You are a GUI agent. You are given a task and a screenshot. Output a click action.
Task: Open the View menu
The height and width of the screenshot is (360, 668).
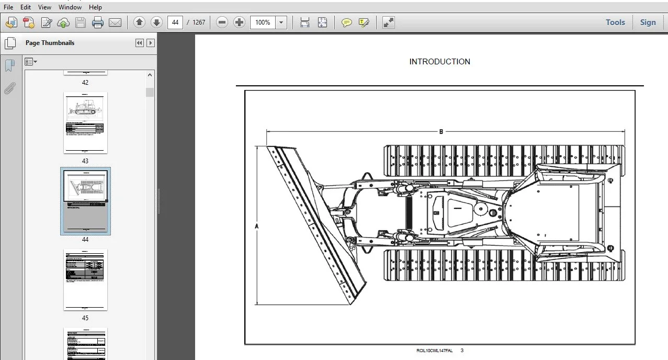[x=45, y=7]
